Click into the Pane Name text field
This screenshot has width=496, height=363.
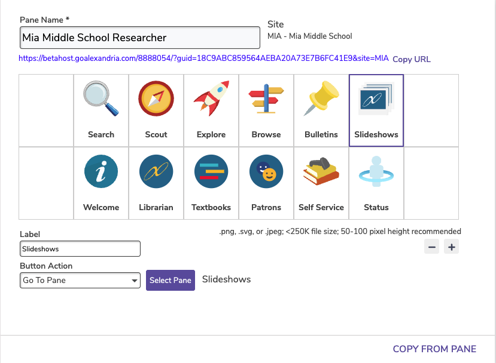pos(139,38)
